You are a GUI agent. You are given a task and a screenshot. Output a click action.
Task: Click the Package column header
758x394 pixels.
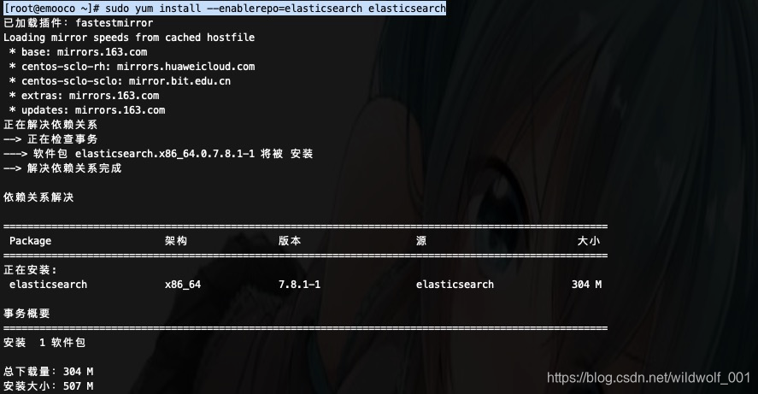coord(30,241)
